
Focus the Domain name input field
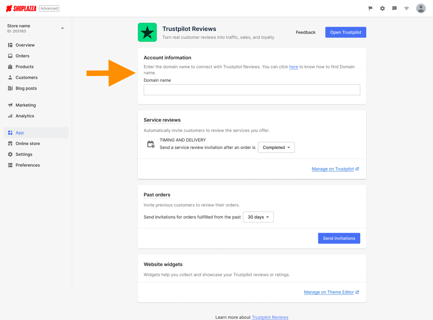pyautogui.click(x=252, y=90)
